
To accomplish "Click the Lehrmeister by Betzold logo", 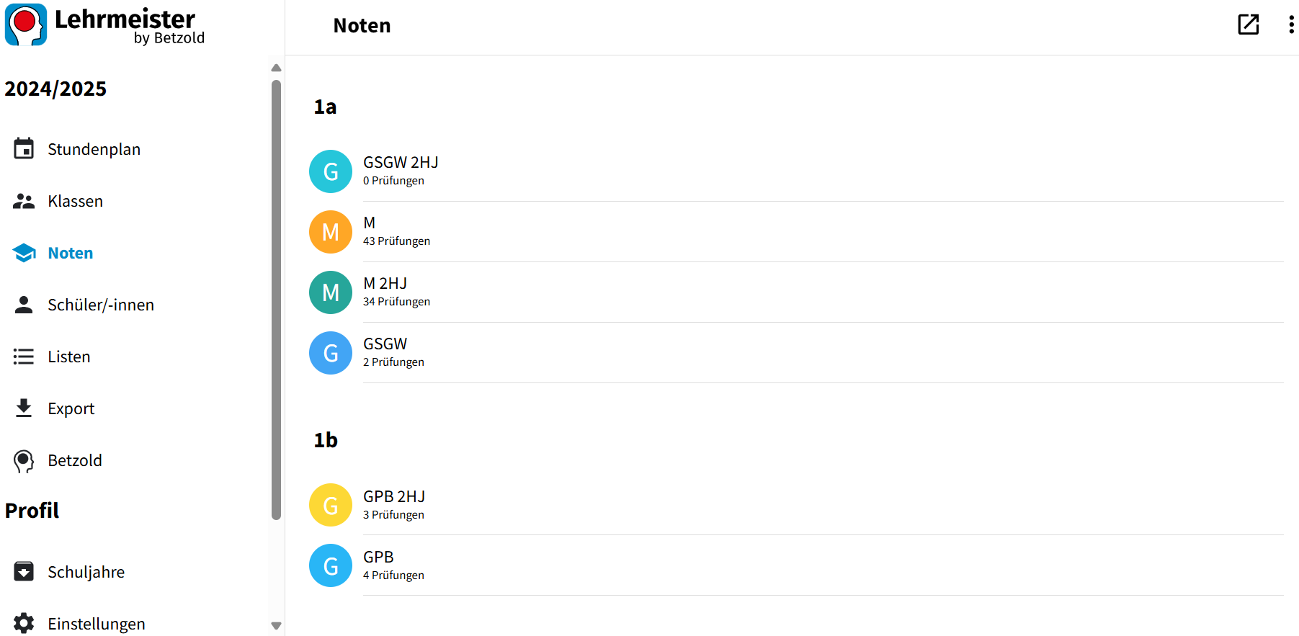I will pyautogui.click(x=105, y=26).
